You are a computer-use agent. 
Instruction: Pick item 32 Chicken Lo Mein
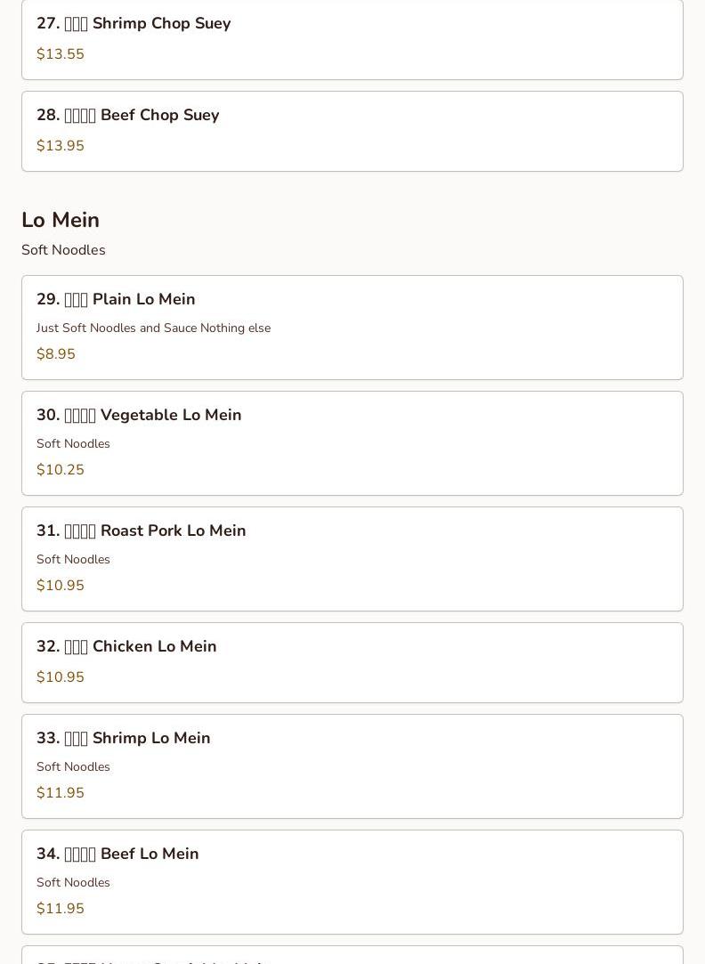[x=352, y=663]
